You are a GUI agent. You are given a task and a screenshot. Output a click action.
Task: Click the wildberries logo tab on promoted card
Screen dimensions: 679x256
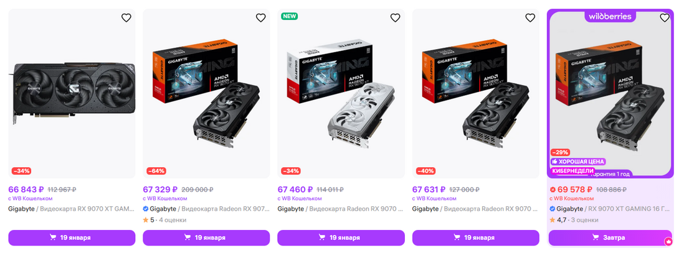click(x=610, y=17)
